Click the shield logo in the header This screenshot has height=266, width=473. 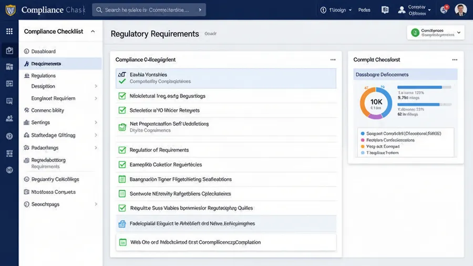pyautogui.click(x=11, y=10)
